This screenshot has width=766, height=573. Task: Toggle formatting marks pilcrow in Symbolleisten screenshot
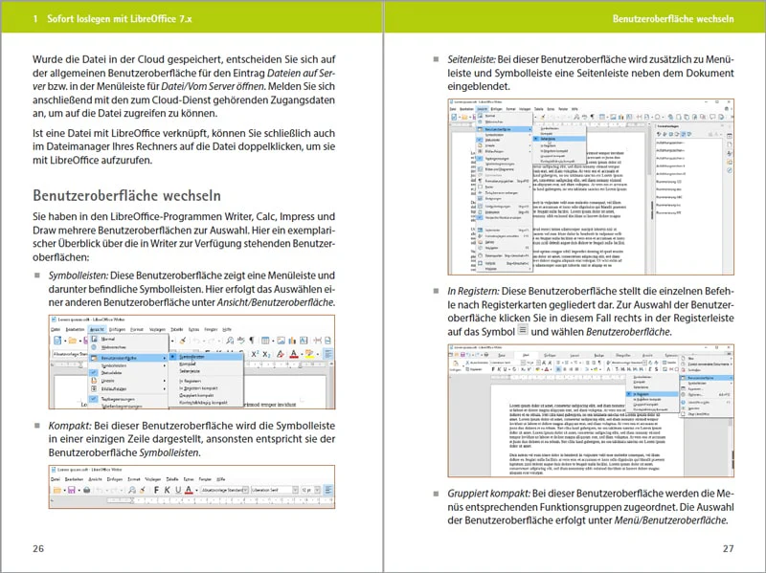pyautogui.click(x=252, y=341)
